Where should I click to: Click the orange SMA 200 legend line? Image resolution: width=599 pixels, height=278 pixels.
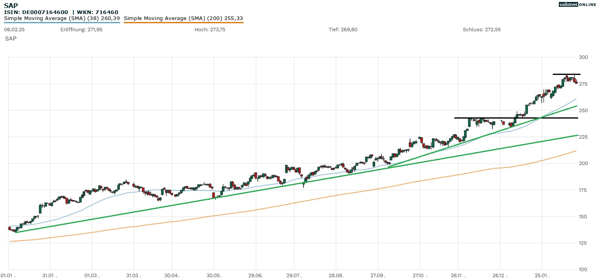tap(183, 22)
